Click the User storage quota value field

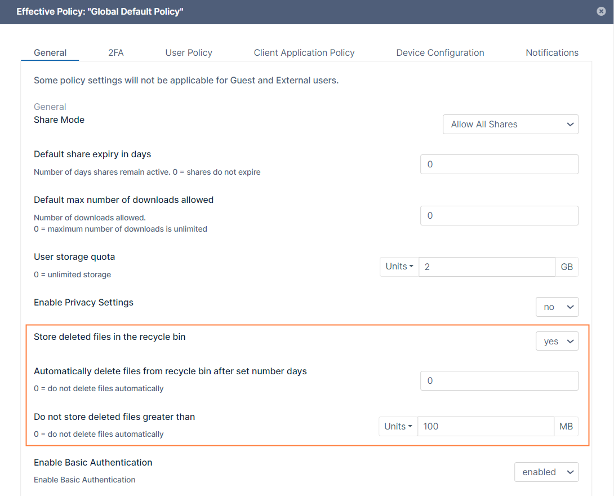coord(487,267)
